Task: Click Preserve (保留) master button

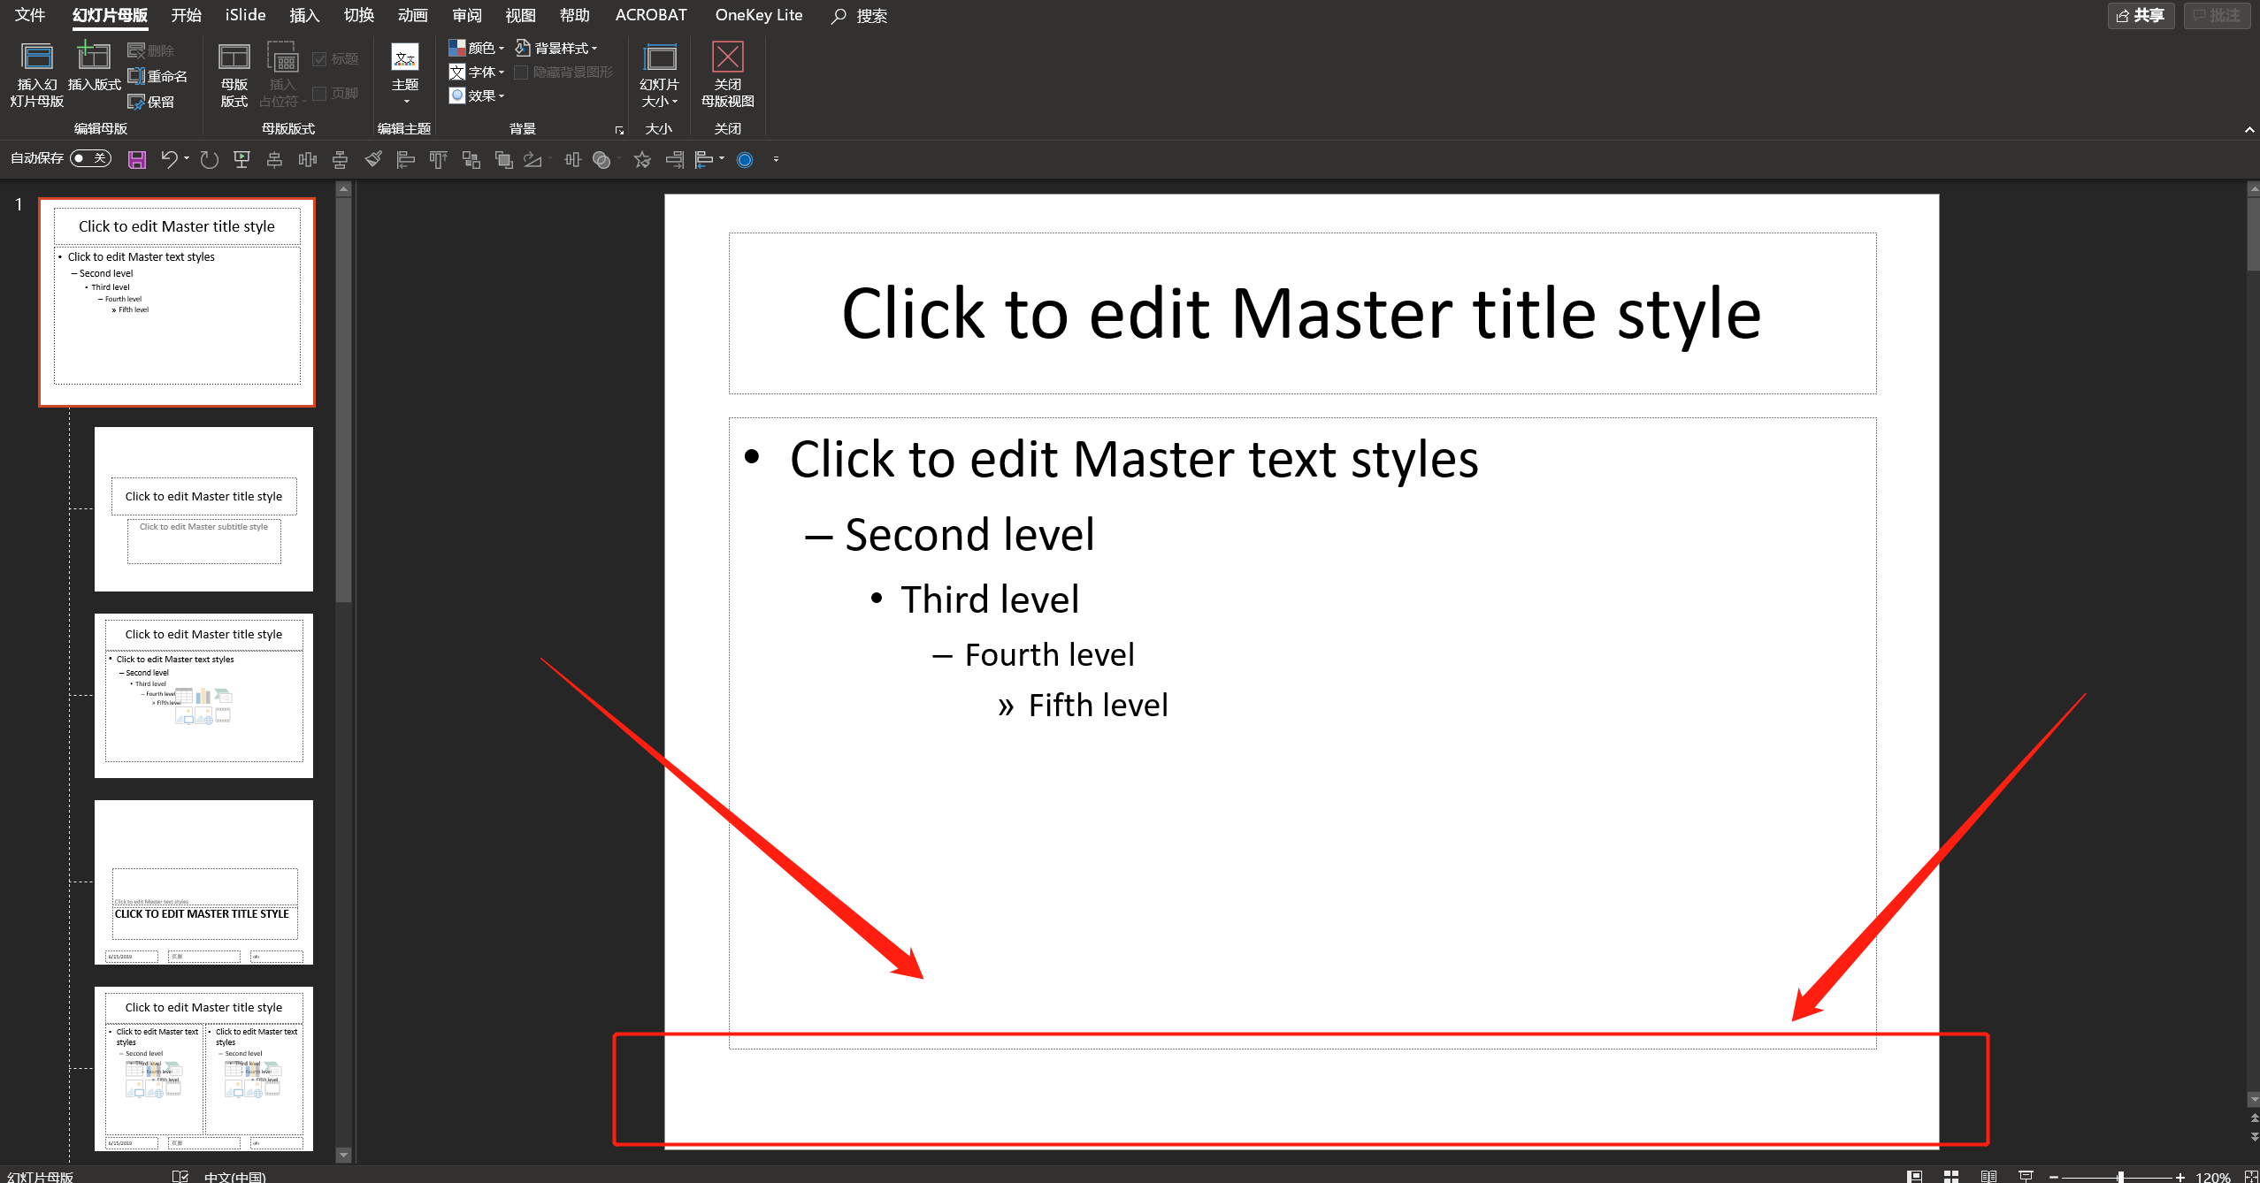Action: tap(151, 102)
